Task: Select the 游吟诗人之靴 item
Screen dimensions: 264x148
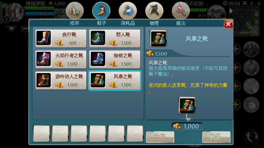Action: 61,80
